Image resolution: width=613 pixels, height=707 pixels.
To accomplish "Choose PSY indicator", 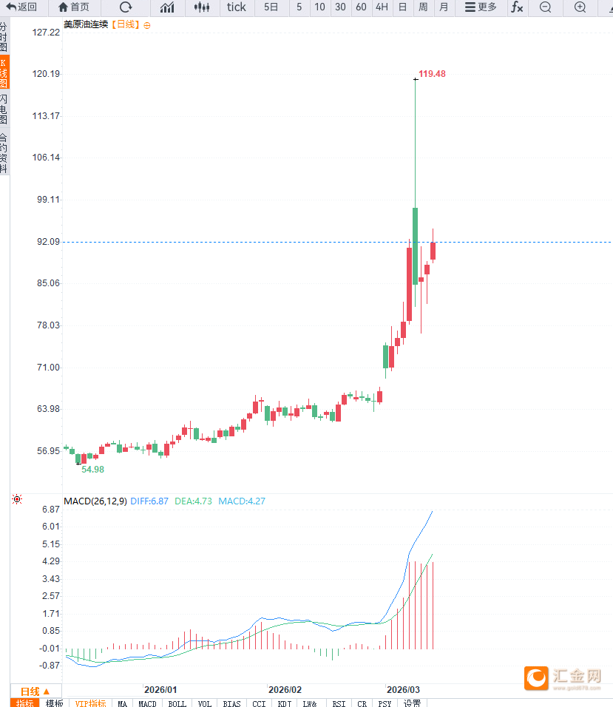I will pos(385,703).
